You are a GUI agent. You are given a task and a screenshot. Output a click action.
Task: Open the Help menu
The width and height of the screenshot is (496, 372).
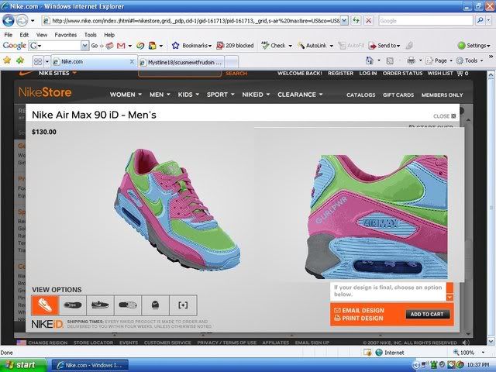109,35
